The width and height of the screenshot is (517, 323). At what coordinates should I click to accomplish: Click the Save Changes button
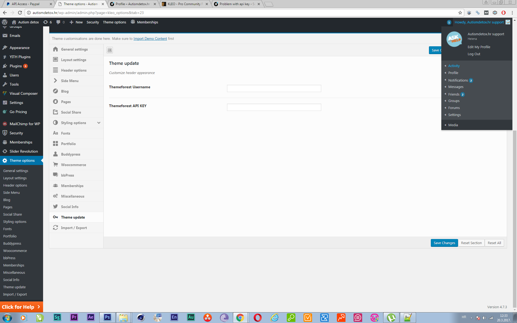[444, 243]
